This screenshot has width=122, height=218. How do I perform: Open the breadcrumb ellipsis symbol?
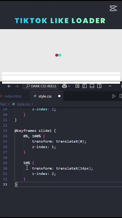pos(36,104)
